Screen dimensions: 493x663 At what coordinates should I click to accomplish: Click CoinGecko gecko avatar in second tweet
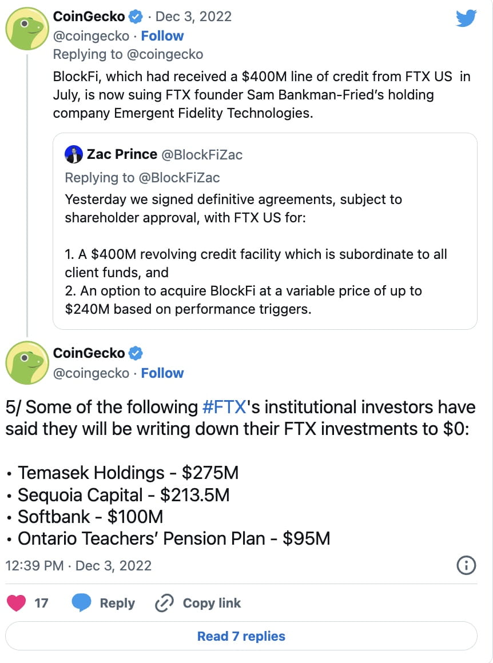click(x=27, y=363)
